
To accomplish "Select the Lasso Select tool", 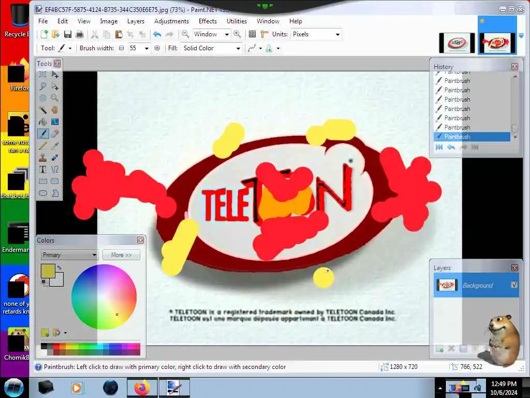I will pos(43,87).
